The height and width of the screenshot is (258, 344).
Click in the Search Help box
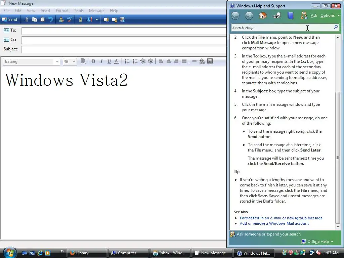click(x=282, y=28)
